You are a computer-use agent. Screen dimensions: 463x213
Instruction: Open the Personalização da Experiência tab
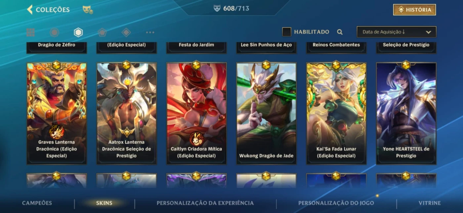tap(205, 203)
